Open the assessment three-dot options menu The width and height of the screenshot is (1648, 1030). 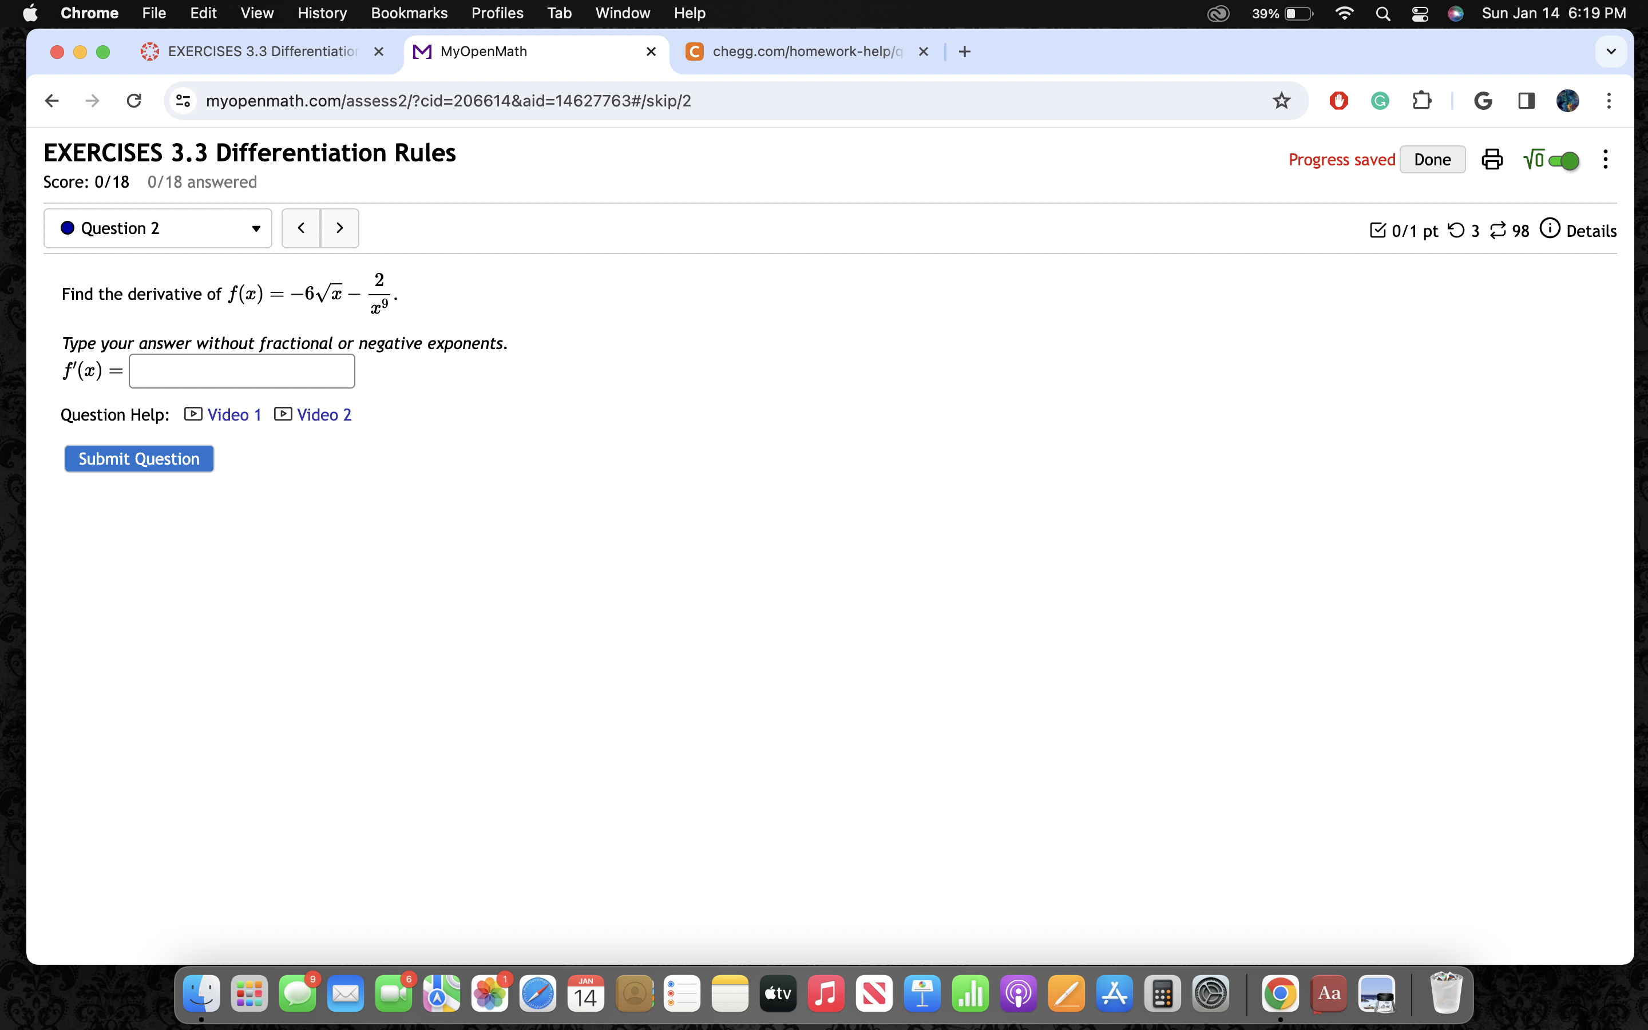click(1605, 160)
